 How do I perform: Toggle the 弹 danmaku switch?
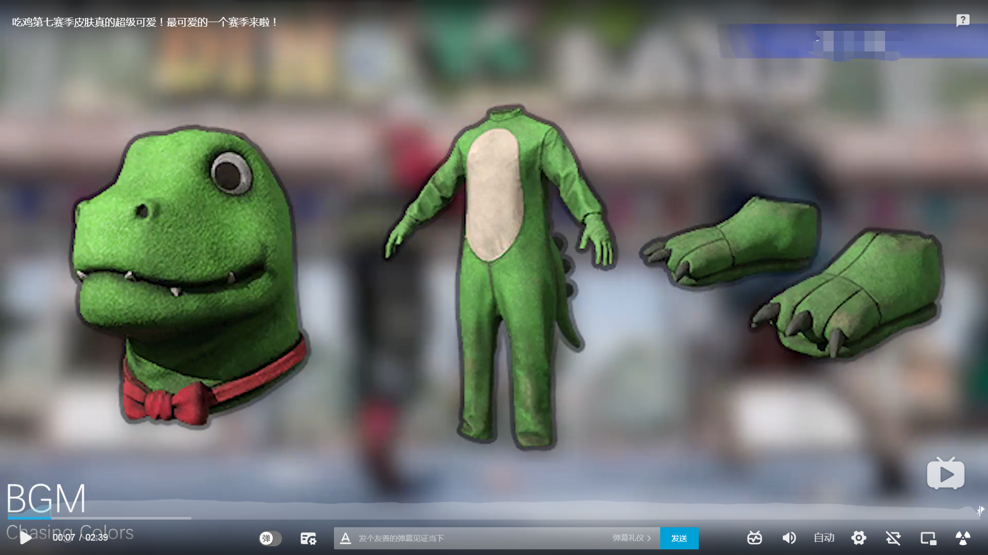click(270, 539)
